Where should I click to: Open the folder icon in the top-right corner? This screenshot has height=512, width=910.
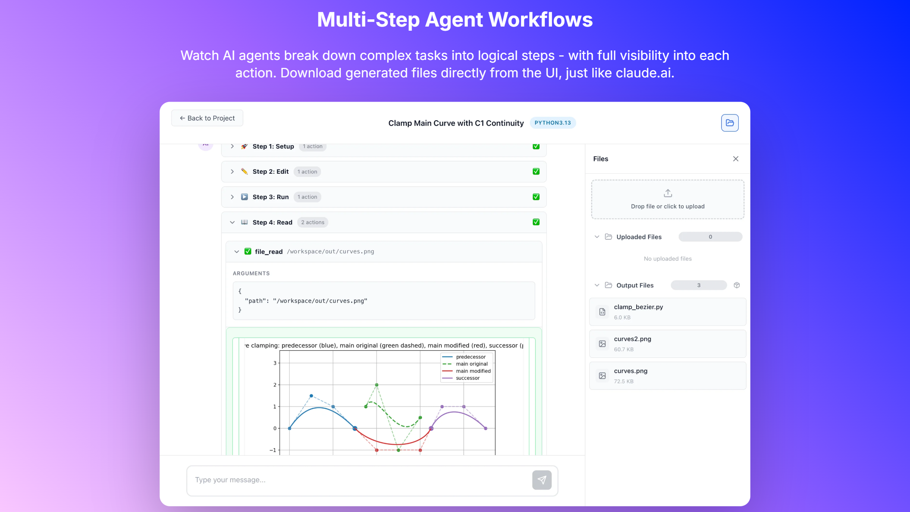730,123
